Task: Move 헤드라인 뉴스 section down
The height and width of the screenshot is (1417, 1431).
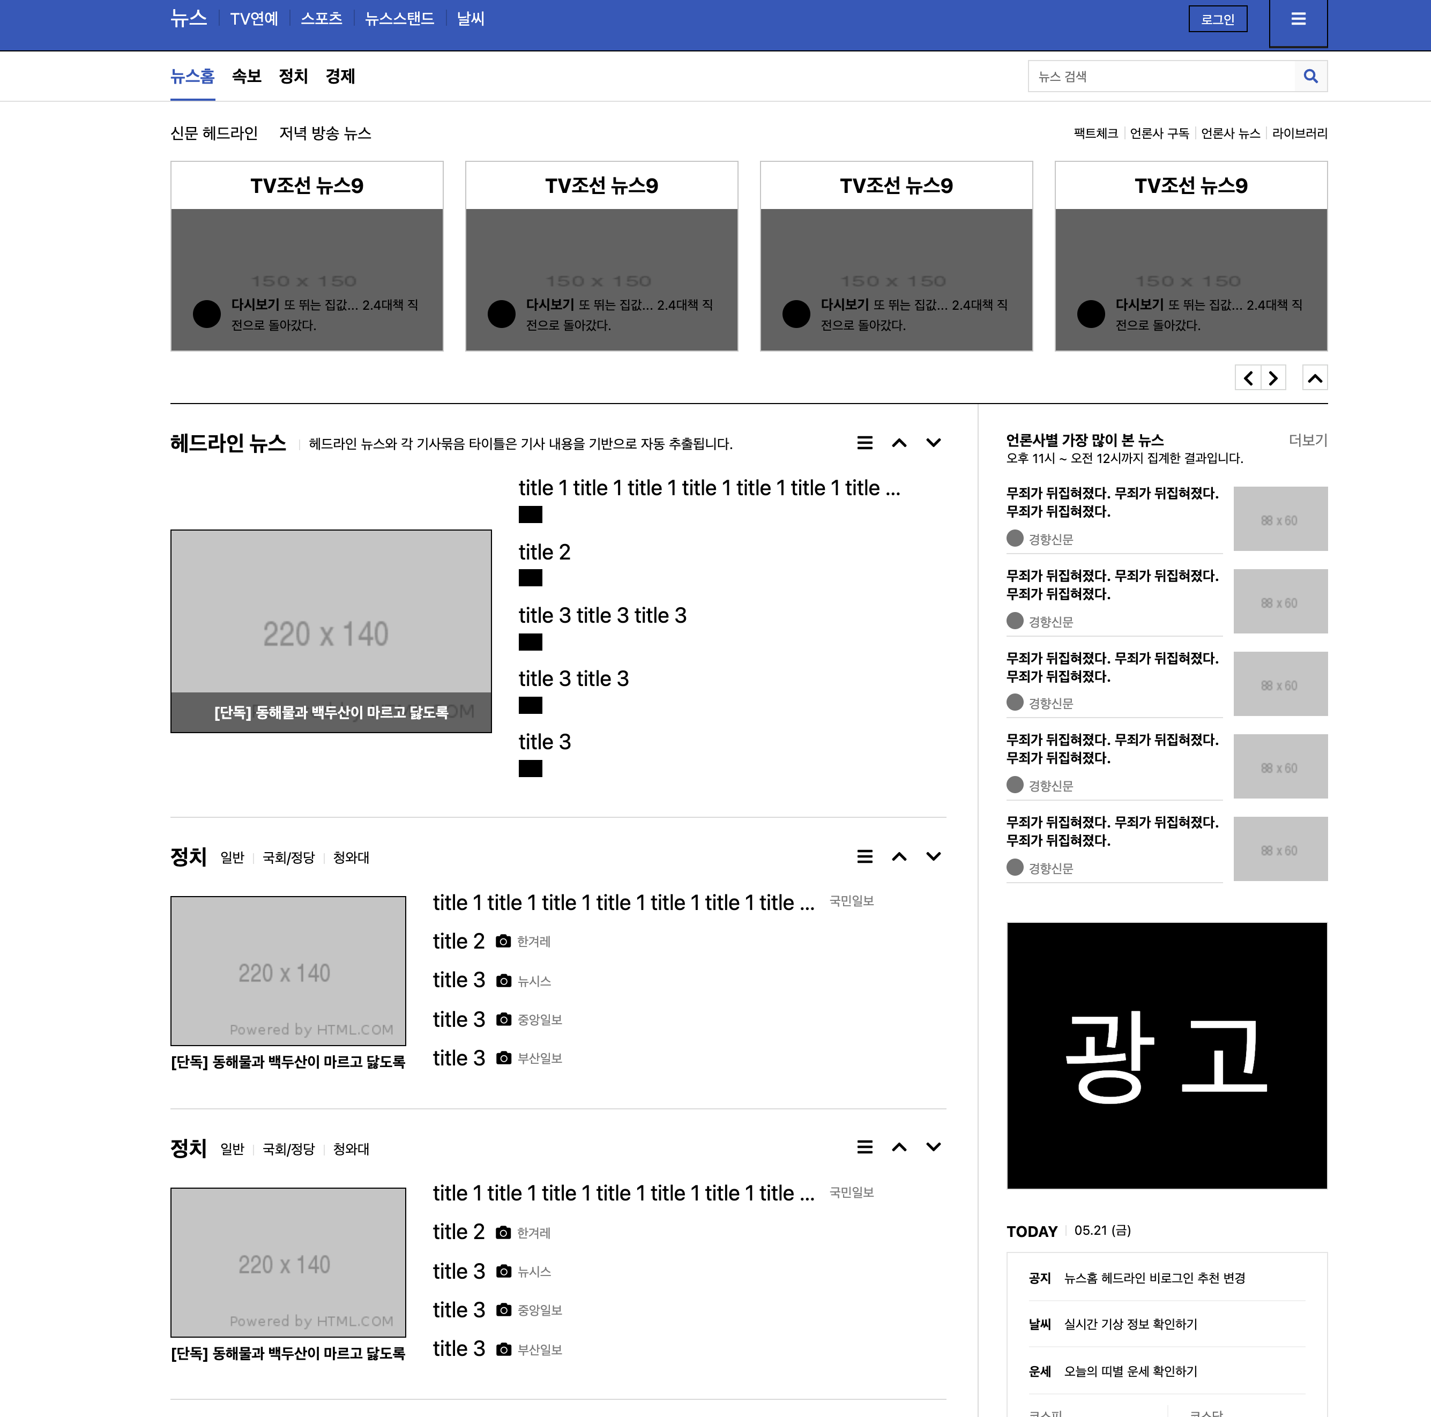Action: [x=933, y=443]
